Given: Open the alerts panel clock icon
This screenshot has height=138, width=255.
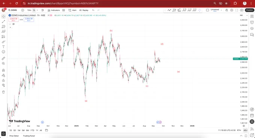Looking at the screenshot, I should coord(252,22).
